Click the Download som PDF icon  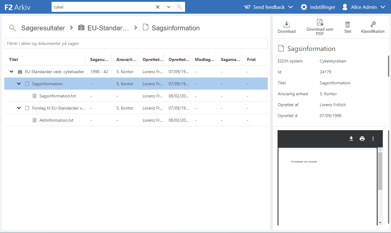click(x=320, y=22)
